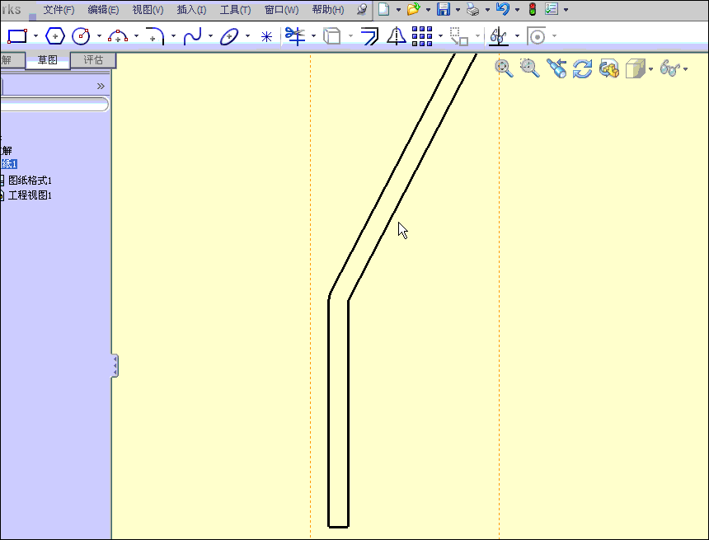Image resolution: width=709 pixels, height=540 pixels.
Task: Open the 插入(I) menu
Action: 192,10
